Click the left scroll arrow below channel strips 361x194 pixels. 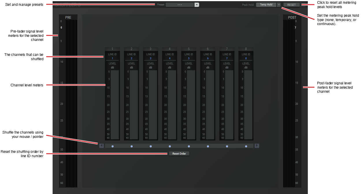pos(101,146)
